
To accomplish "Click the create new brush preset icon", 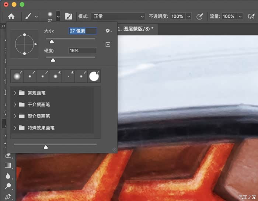I will tap(108, 45).
